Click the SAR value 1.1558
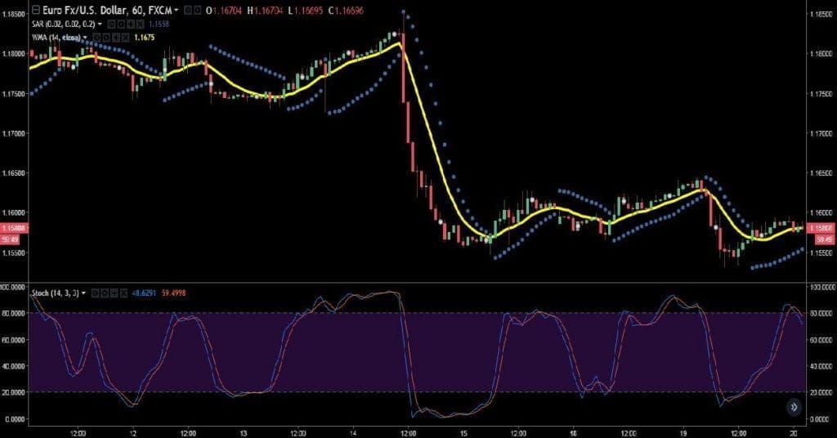 [x=159, y=24]
